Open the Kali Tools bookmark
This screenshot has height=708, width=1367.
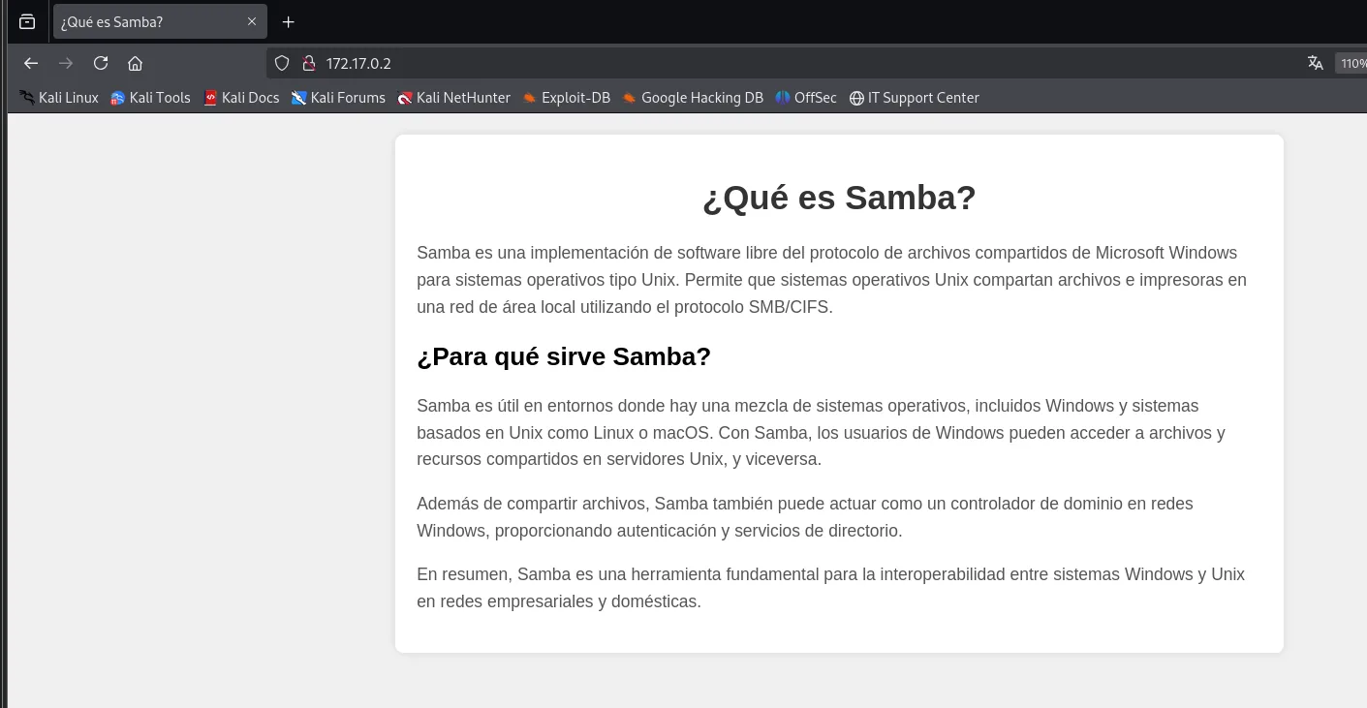pyautogui.click(x=150, y=98)
